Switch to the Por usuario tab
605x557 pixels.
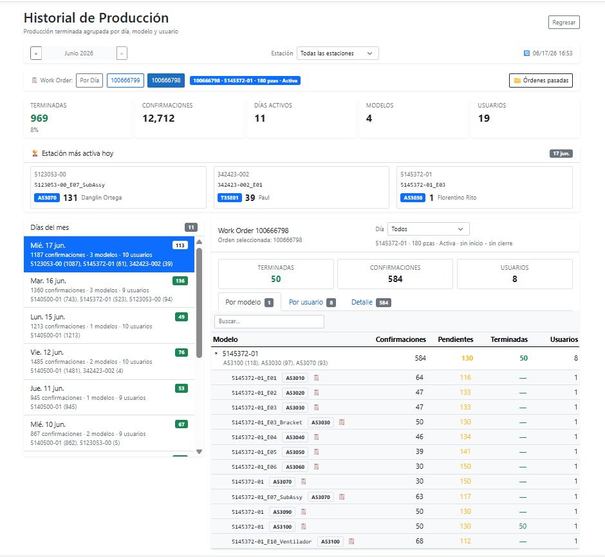pyautogui.click(x=312, y=302)
